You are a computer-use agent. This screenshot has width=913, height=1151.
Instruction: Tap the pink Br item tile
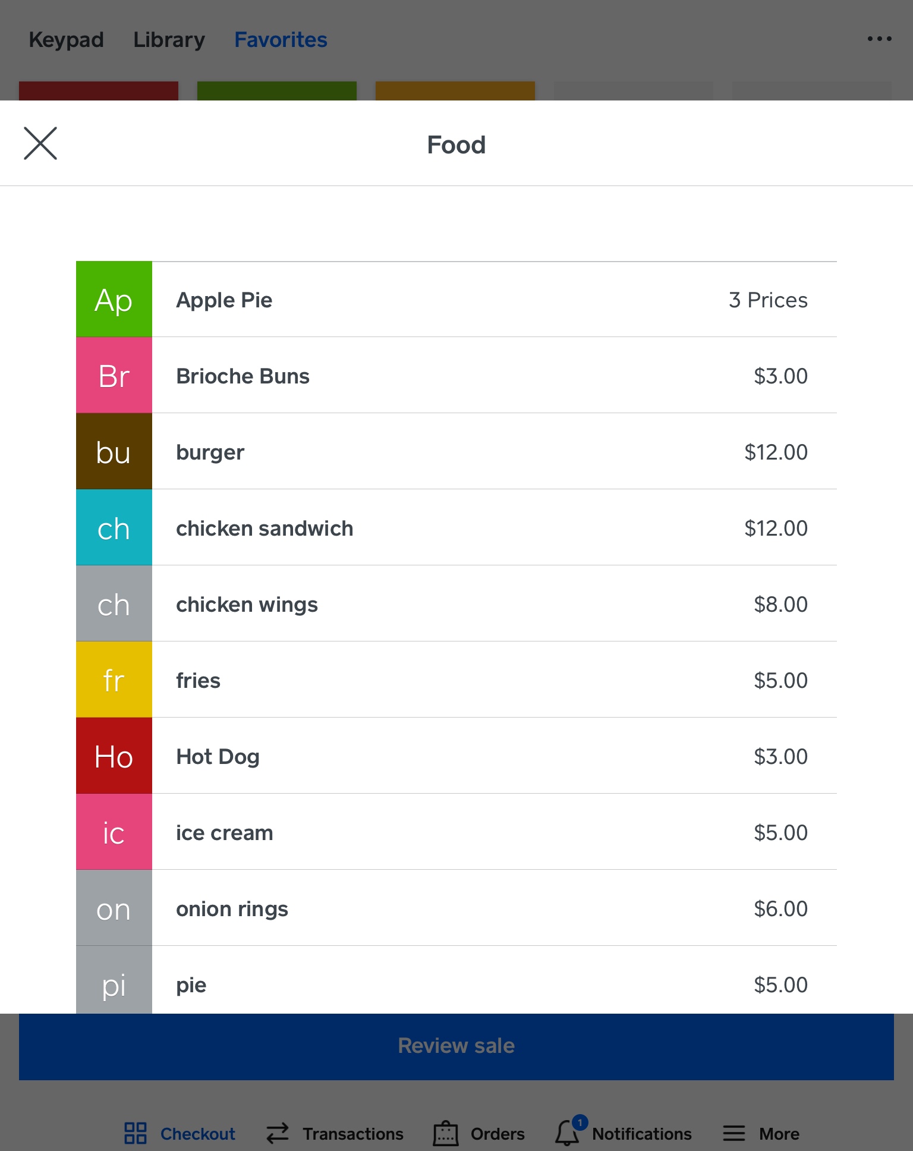tap(114, 376)
